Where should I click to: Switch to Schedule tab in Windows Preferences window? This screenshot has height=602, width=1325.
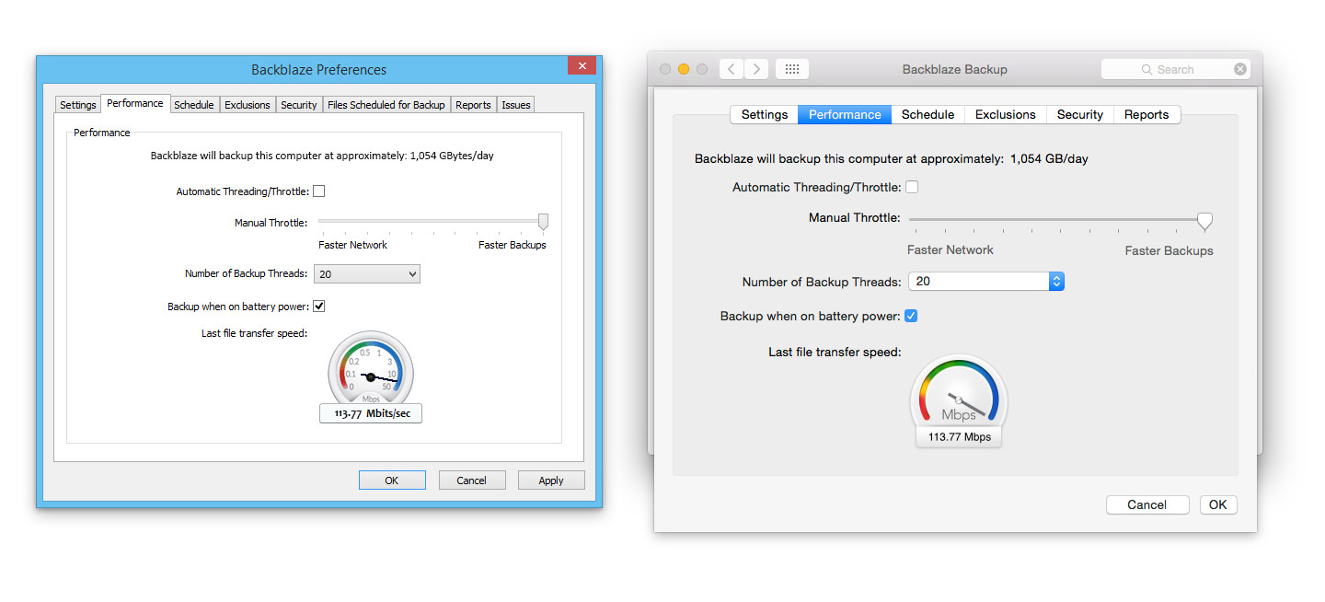tap(194, 105)
